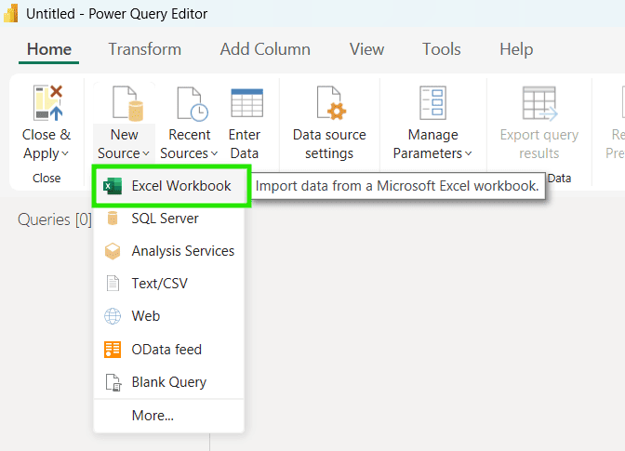The width and height of the screenshot is (625, 451).
Task: Choose SQL Server data source
Action: [169, 219]
